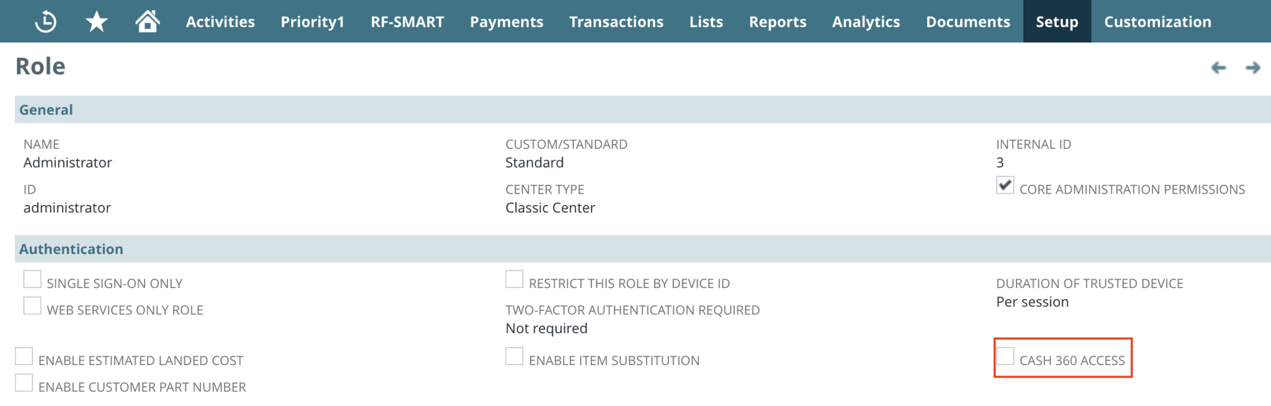Collapse the Authentication section header
Screen dimensions: 1271x406
(71, 249)
